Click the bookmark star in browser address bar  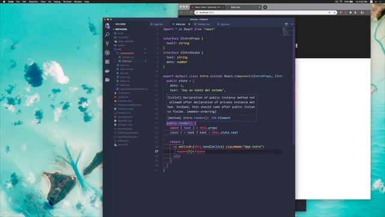[x=334, y=12]
